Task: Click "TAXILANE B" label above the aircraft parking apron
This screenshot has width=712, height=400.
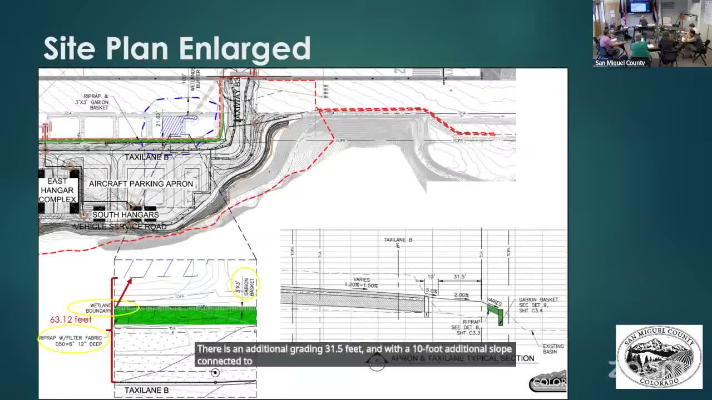Action: (146, 157)
